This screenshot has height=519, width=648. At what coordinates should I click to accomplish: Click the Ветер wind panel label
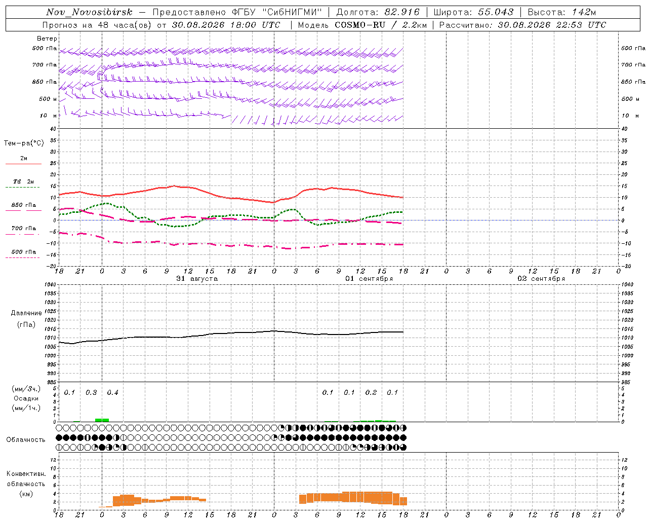[x=47, y=39]
